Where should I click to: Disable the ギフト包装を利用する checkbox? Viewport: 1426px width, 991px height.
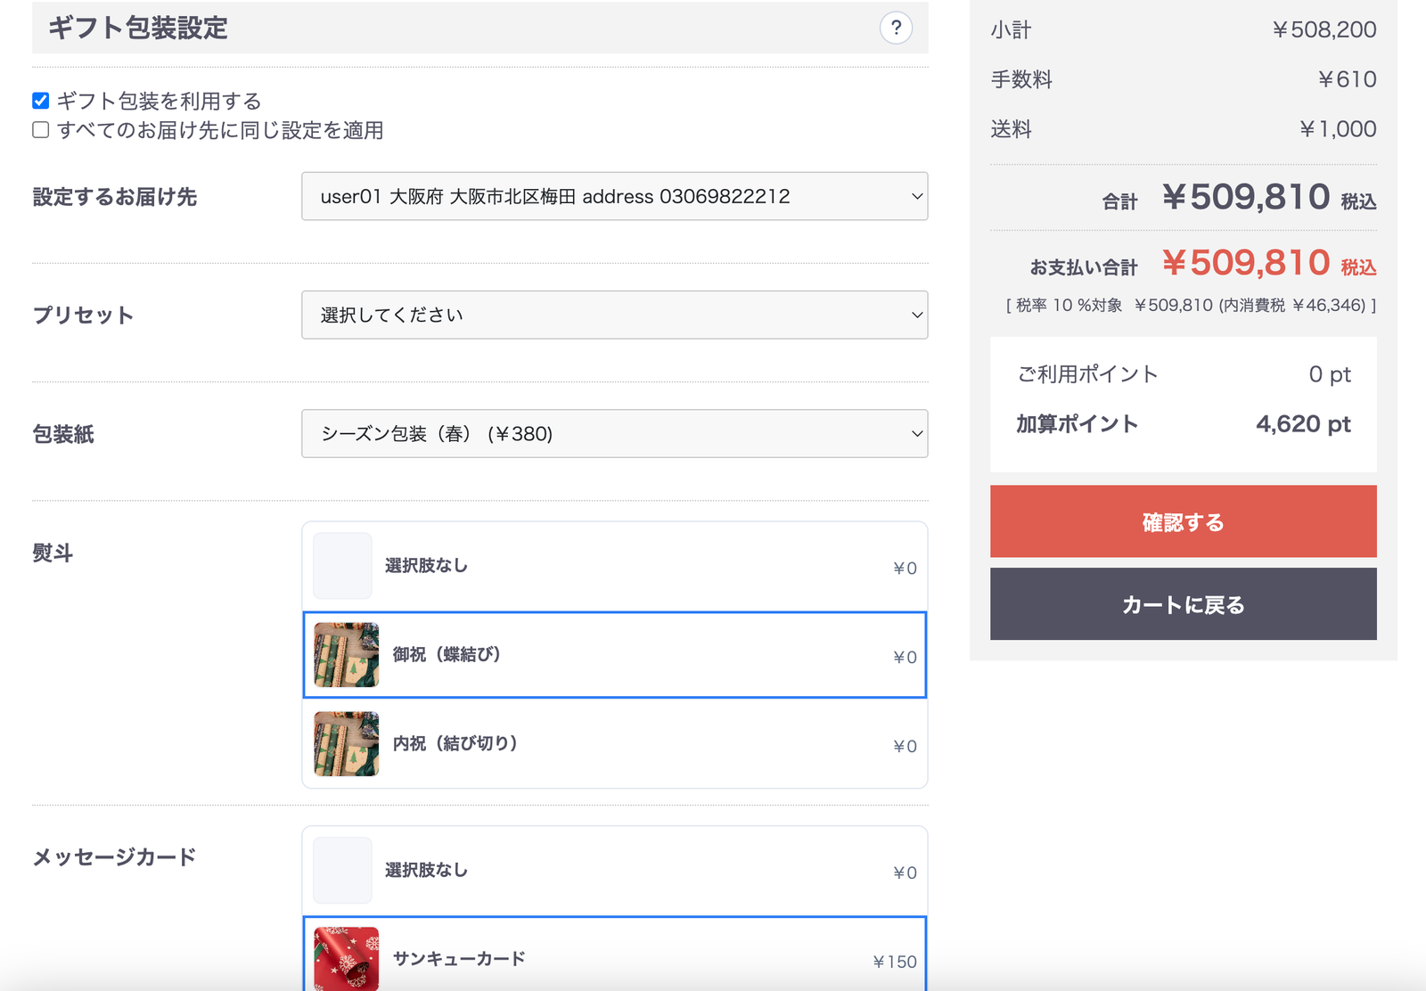(40, 101)
